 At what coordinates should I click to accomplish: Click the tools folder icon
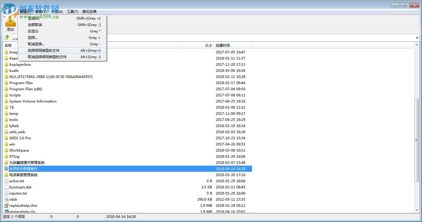click(6, 119)
